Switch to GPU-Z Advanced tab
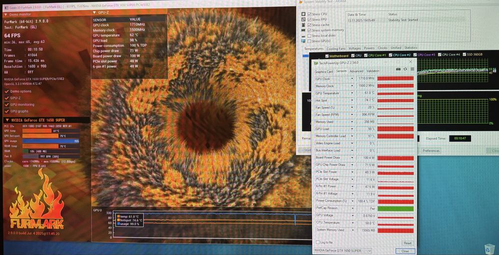The height and width of the screenshot is (255, 499). click(x=356, y=71)
